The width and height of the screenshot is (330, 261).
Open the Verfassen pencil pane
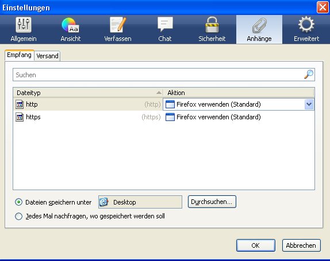(x=118, y=29)
